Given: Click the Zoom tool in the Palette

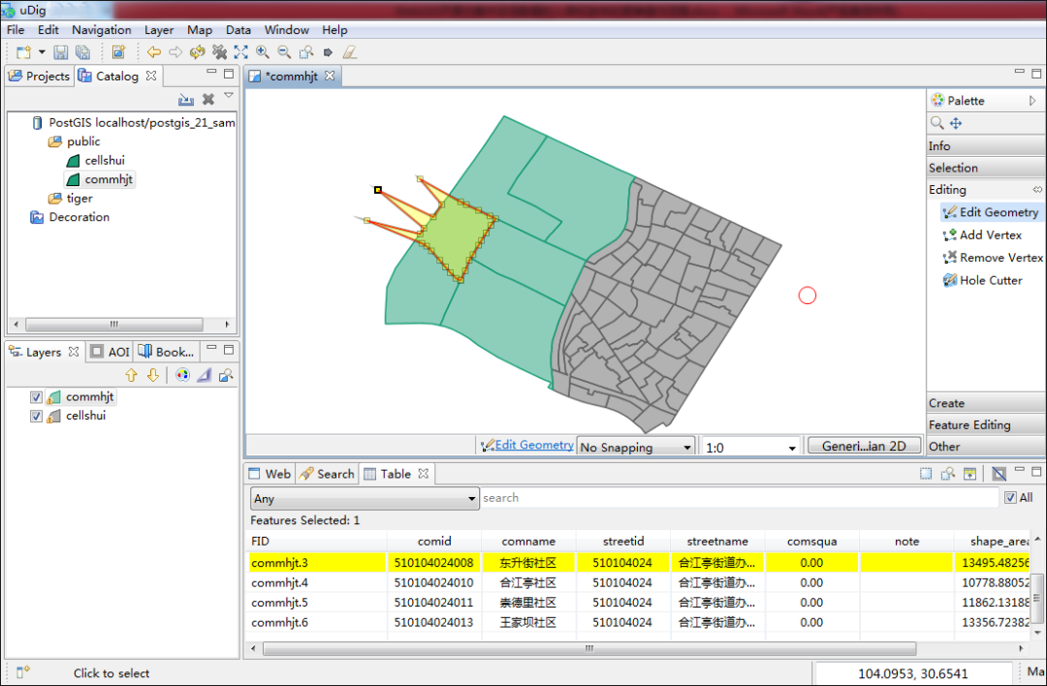Looking at the screenshot, I should click(936, 123).
